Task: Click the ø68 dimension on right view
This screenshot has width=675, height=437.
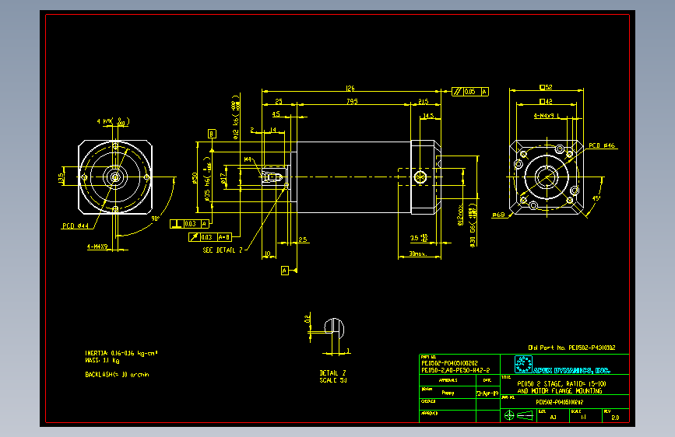Action: [x=498, y=215]
